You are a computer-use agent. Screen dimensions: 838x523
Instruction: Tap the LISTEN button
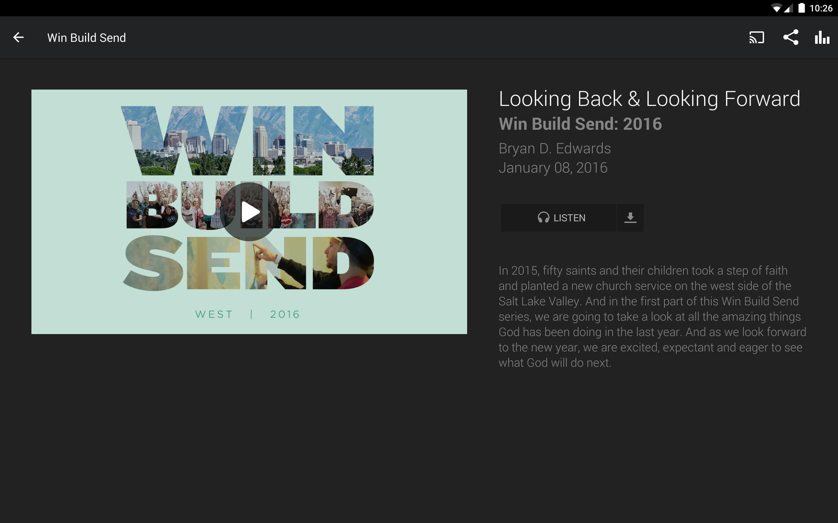(558, 218)
